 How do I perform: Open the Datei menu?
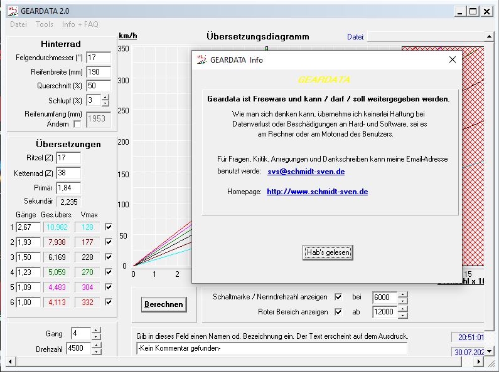[x=18, y=24]
